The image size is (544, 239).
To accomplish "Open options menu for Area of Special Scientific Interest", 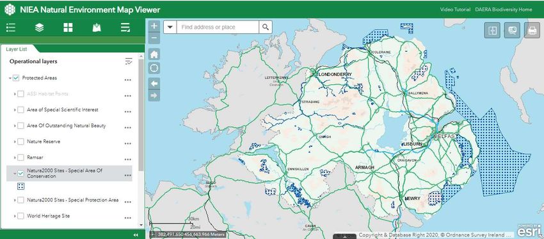I will point(127,112).
